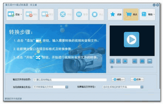Click the preview player's pause button
Screen dimensions: 163x104
tap(118, 61)
